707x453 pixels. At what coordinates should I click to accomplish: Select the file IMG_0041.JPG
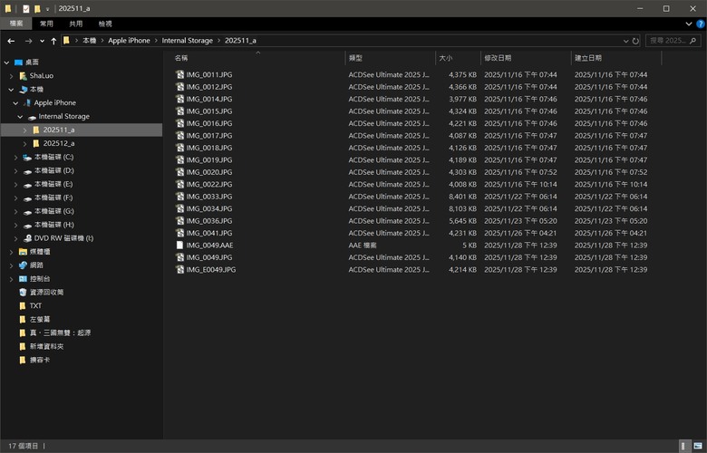coord(209,233)
